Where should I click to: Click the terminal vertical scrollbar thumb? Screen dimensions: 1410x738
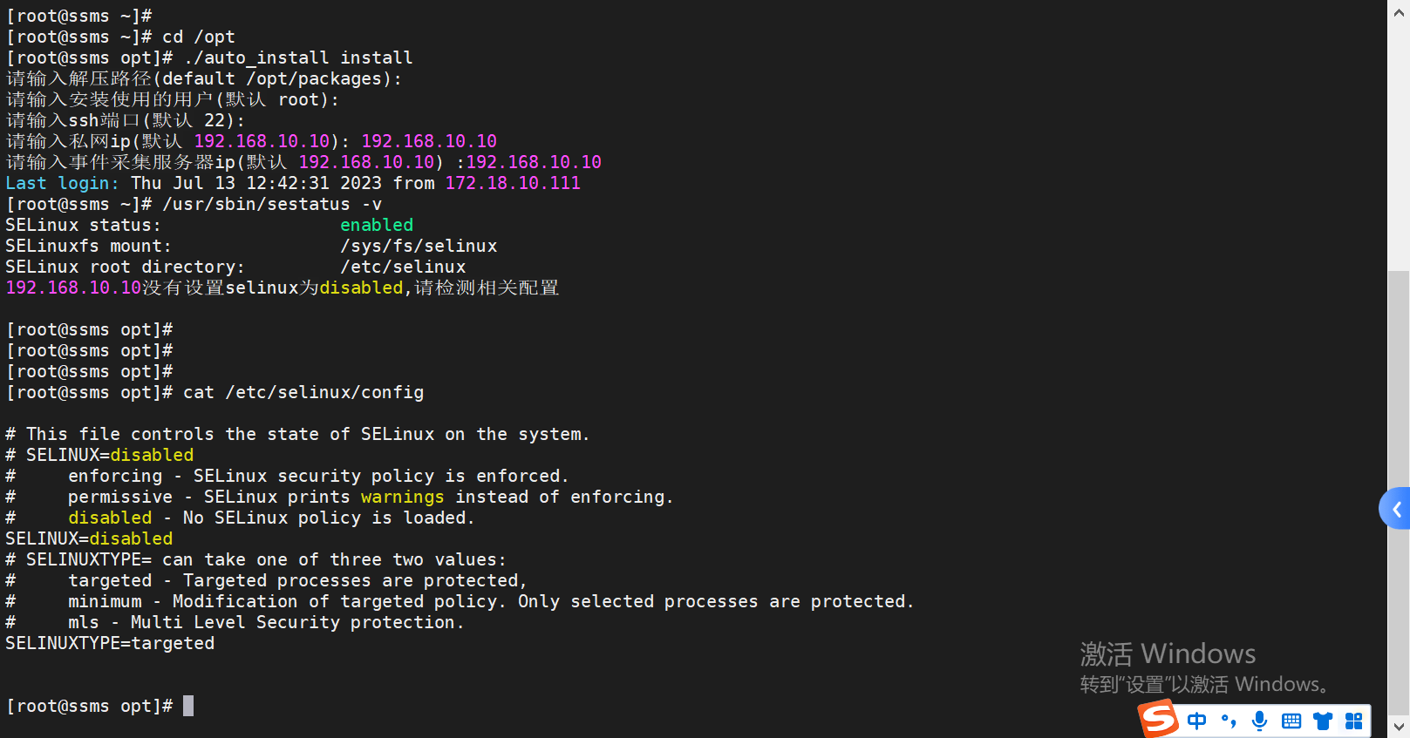point(1399,488)
